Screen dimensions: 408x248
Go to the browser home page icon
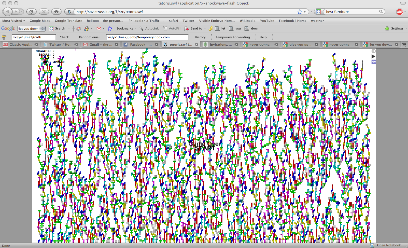56,12
